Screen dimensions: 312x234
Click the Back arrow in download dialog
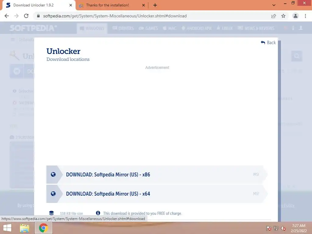pos(268,43)
